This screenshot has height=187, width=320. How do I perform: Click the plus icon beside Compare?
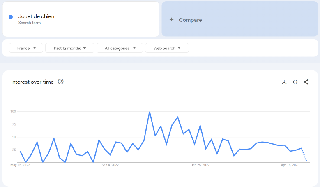[171, 20]
